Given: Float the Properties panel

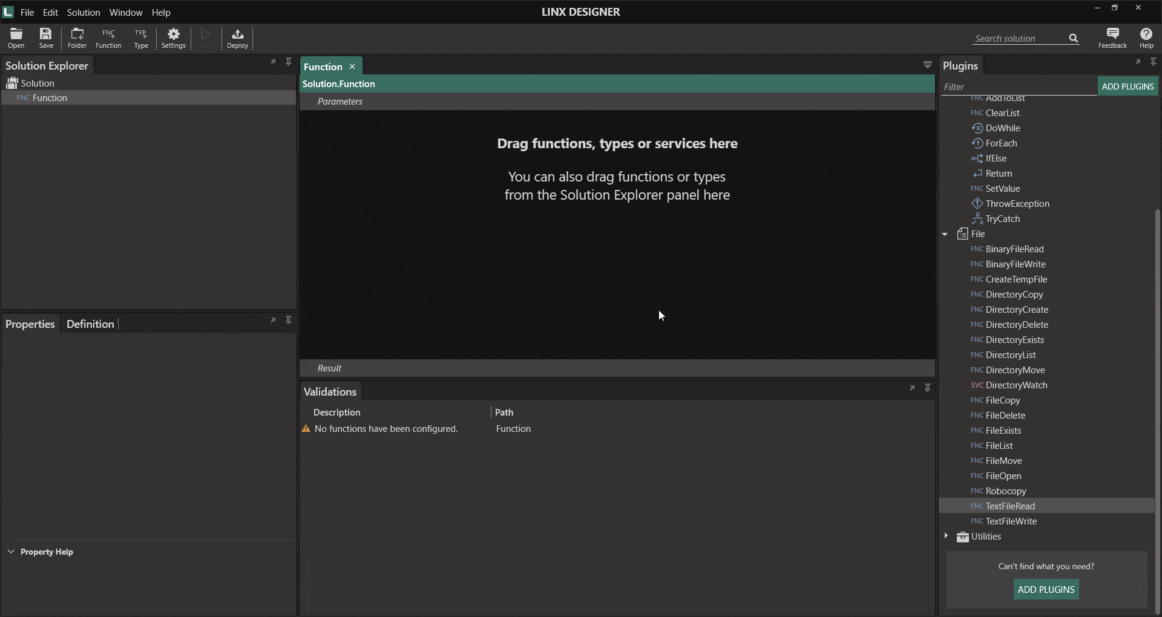Looking at the screenshot, I should click(273, 320).
